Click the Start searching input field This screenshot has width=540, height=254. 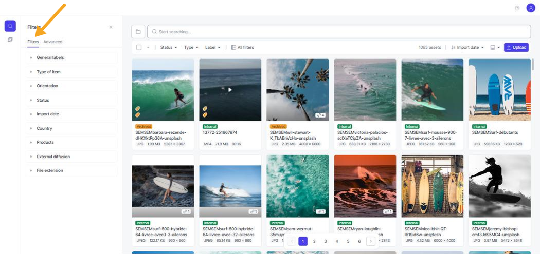(339, 32)
